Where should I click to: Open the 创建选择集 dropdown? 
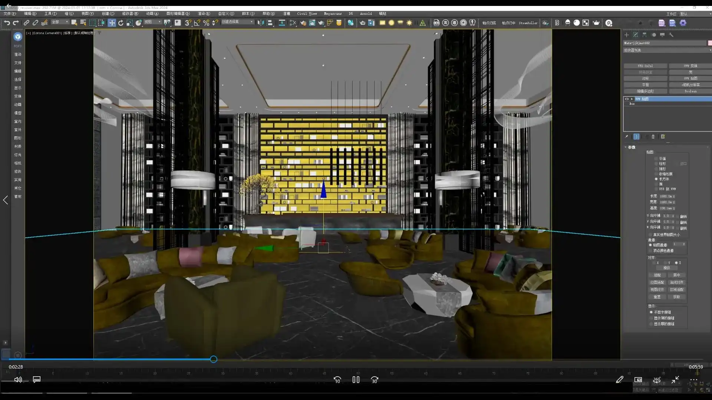tap(238, 22)
